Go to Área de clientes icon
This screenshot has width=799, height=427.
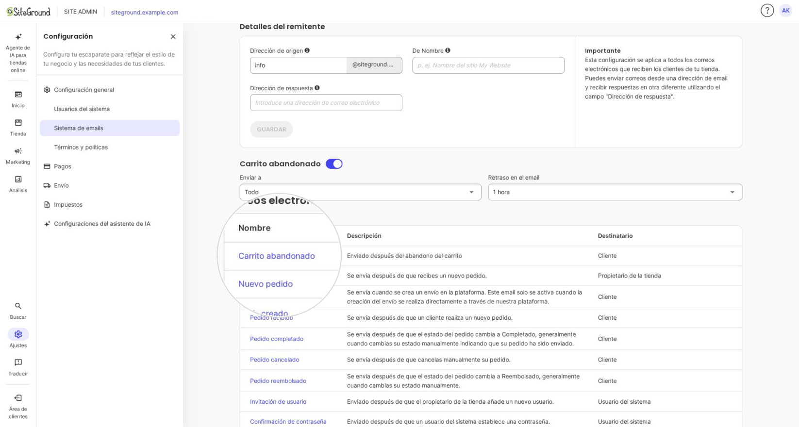pos(18,398)
